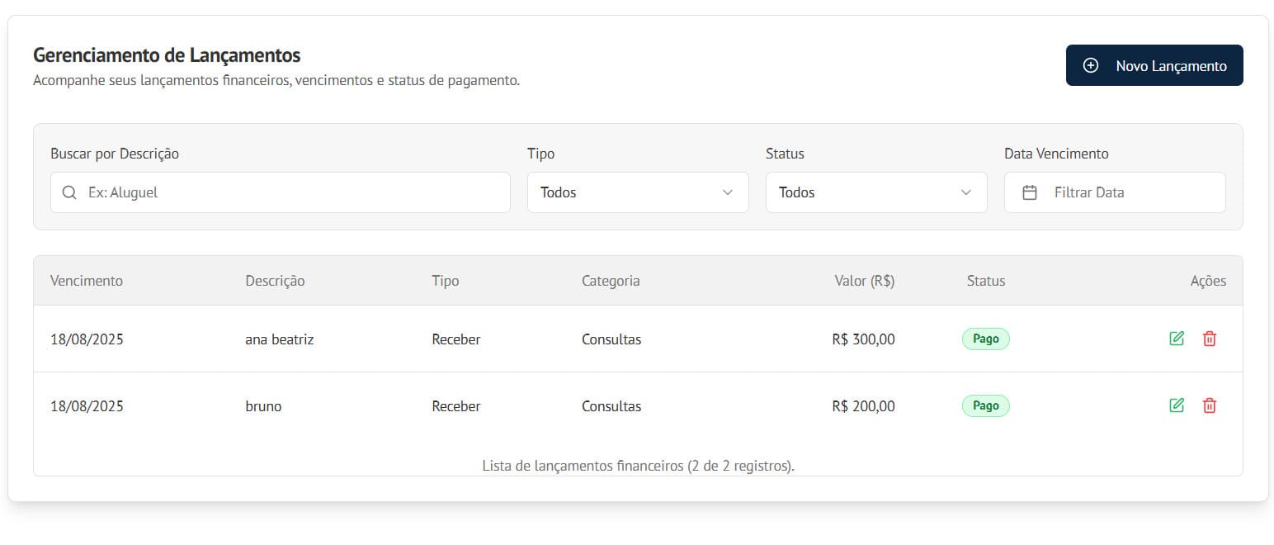Click Receber in the ana beatriz row

pos(456,339)
